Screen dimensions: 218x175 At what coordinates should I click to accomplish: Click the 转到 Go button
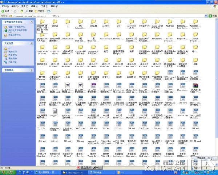(x=213, y=16)
